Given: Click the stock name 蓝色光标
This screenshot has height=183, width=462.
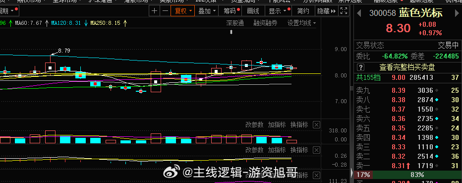Looking at the screenshot, I should click(x=420, y=13).
